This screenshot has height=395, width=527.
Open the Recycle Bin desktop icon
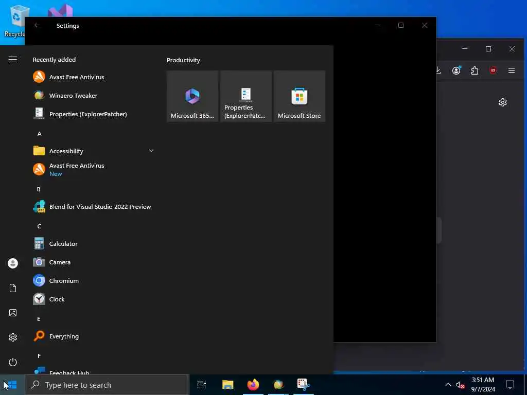click(x=14, y=21)
